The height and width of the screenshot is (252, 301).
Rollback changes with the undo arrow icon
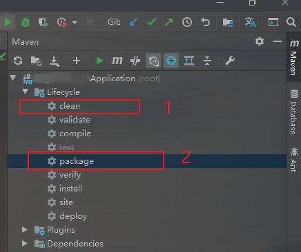coord(205,22)
